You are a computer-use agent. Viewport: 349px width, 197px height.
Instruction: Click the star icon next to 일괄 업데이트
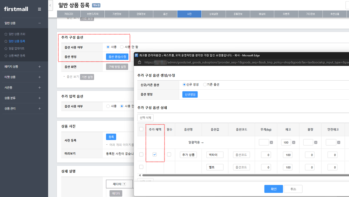pyautogui.click(x=6, y=49)
